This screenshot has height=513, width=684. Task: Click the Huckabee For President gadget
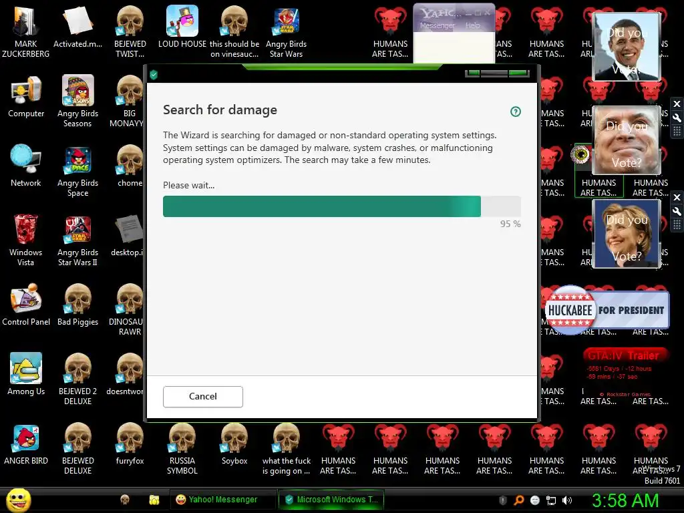(607, 310)
